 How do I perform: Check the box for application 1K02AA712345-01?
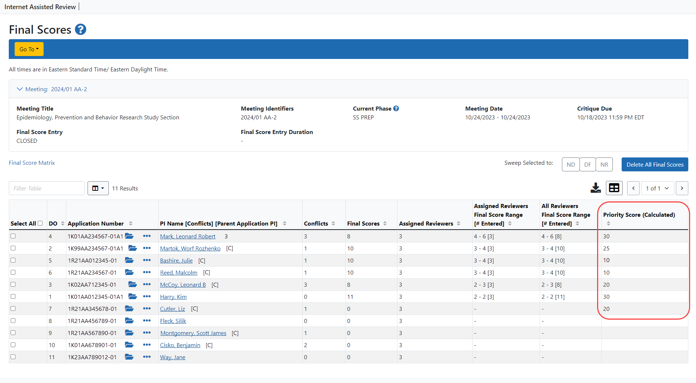pyautogui.click(x=13, y=285)
